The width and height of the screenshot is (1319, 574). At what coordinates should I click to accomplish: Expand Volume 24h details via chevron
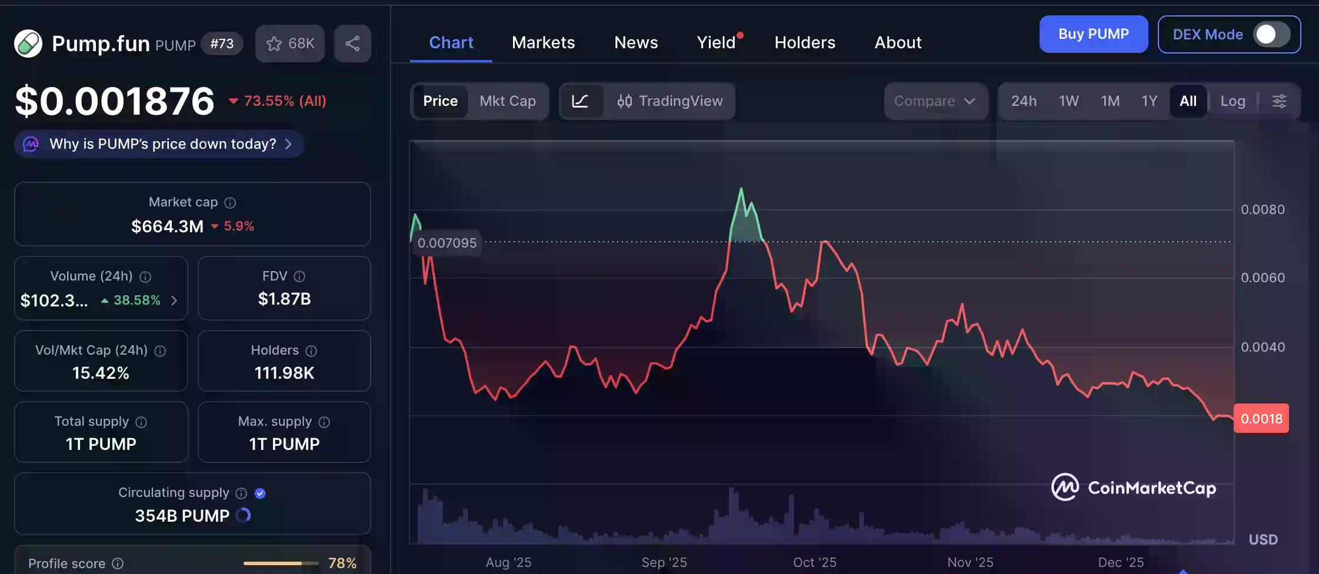(x=174, y=300)
